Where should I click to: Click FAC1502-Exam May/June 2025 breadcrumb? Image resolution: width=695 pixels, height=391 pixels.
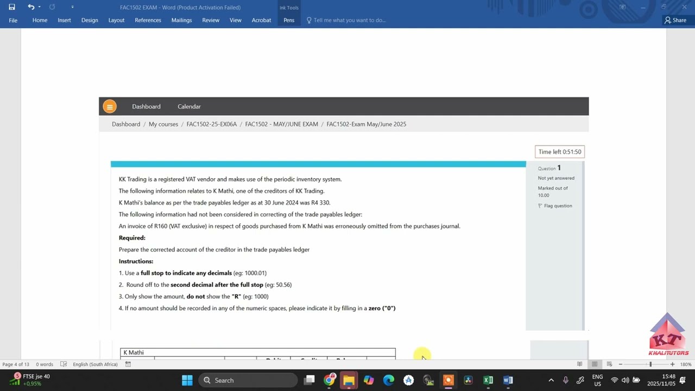coord(367,124)
